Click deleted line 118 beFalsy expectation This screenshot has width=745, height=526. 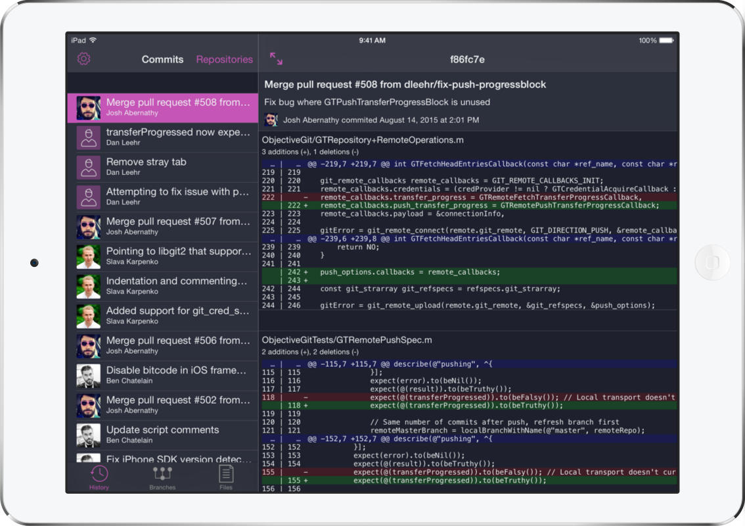coord(468,397)
